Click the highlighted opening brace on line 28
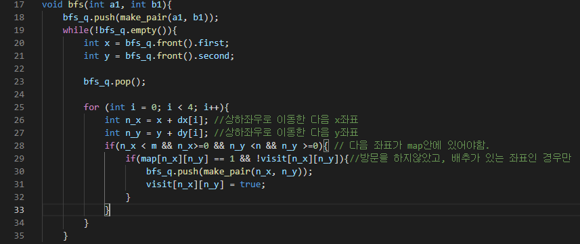Screen dimensions: 580x244 pos(326,146)
